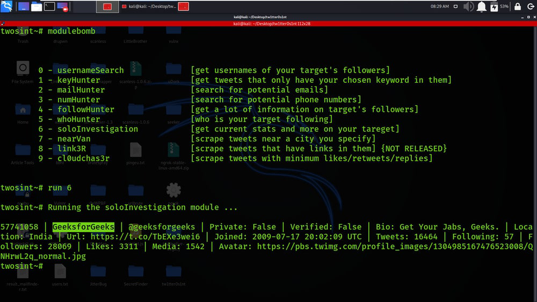Select module entry '3 - numHunter'
The height and width of the screenshot is (302, 537).
69,100
